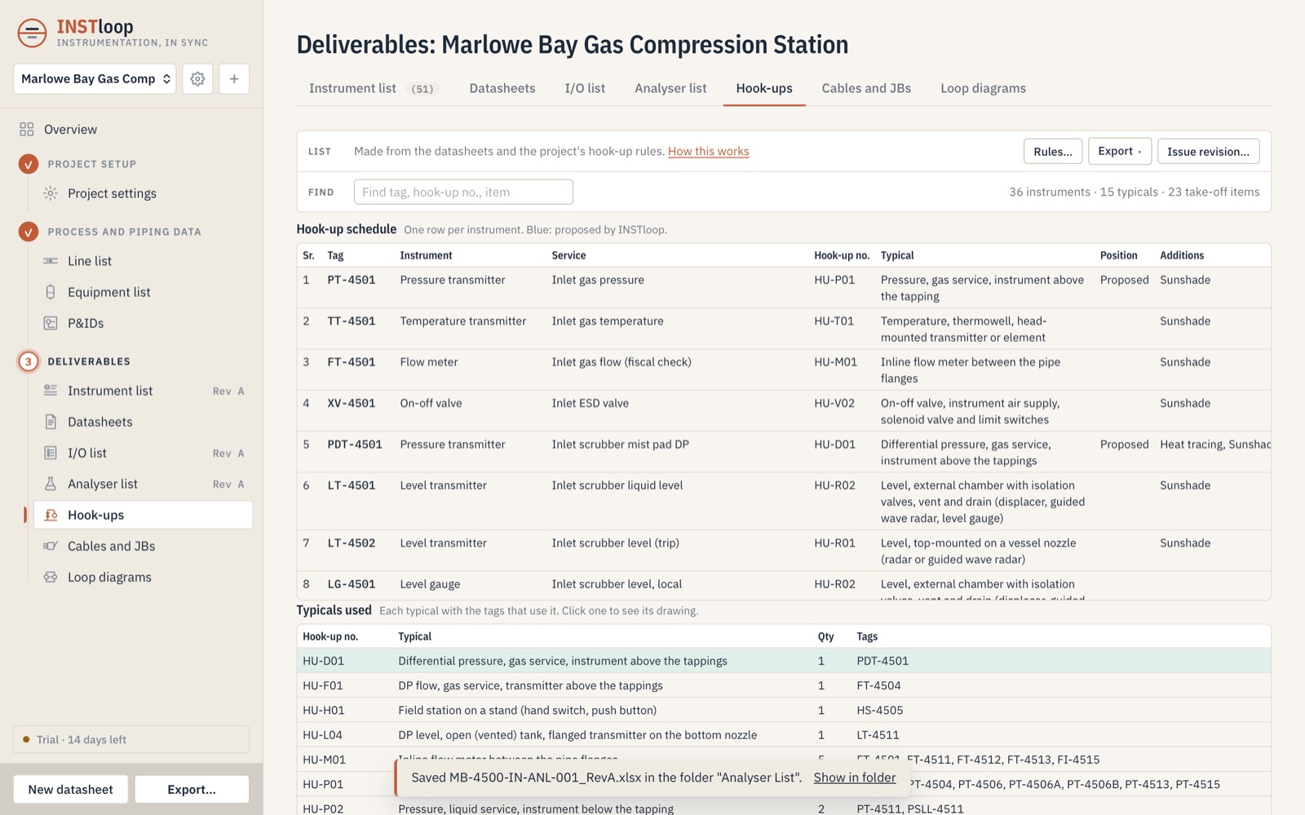Click the Datasheets document icon in sidebar
Viewport: 1305px width, 815px height.
(51, 422)
